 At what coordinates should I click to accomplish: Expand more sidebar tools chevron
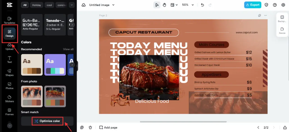click(x=9, y=126)
